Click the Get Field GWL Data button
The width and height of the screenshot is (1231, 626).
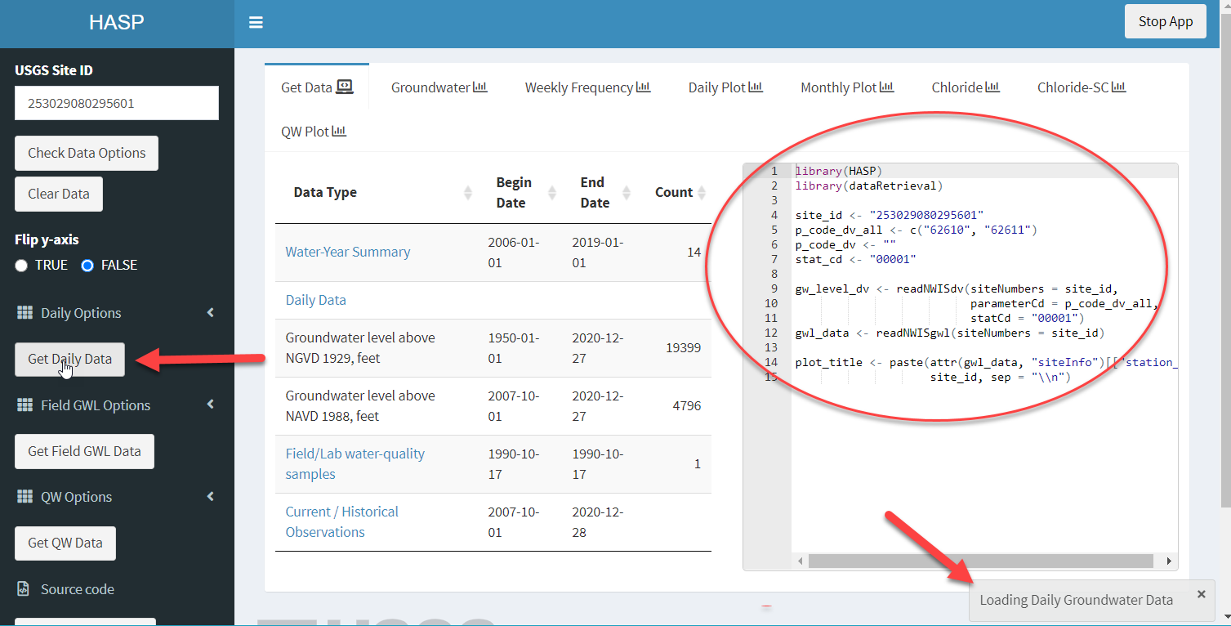(x=84, y=451)
